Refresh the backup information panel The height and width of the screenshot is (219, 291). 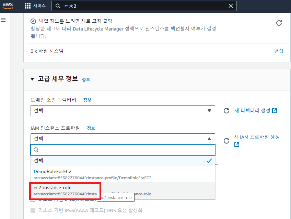[x=279, y=23]
